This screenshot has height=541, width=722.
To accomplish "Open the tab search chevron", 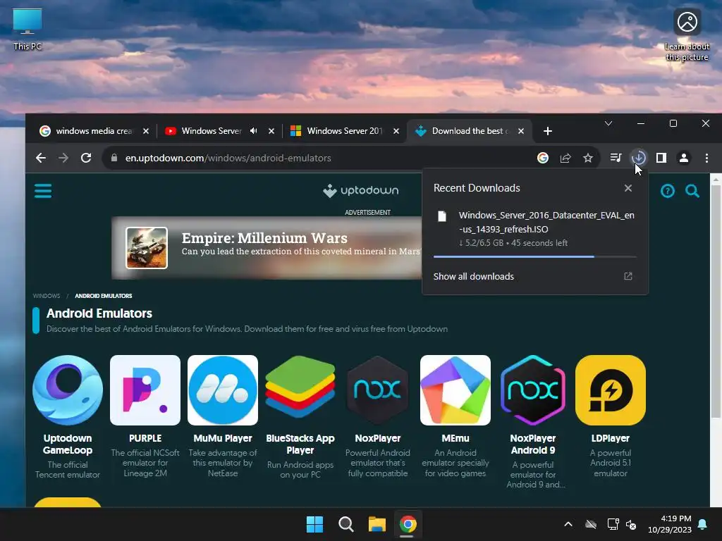I will click(608, 123).
